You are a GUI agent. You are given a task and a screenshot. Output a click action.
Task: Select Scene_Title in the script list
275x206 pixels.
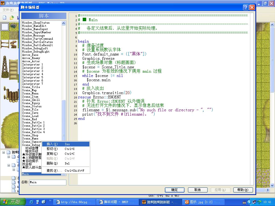pos(31,87)
